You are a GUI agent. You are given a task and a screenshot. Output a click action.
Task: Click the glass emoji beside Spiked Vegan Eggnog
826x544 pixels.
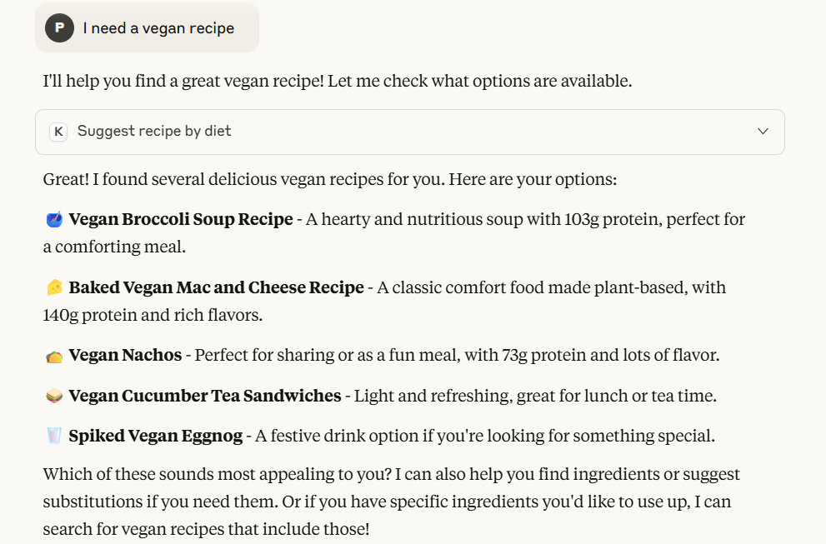(x=54, y=436)
